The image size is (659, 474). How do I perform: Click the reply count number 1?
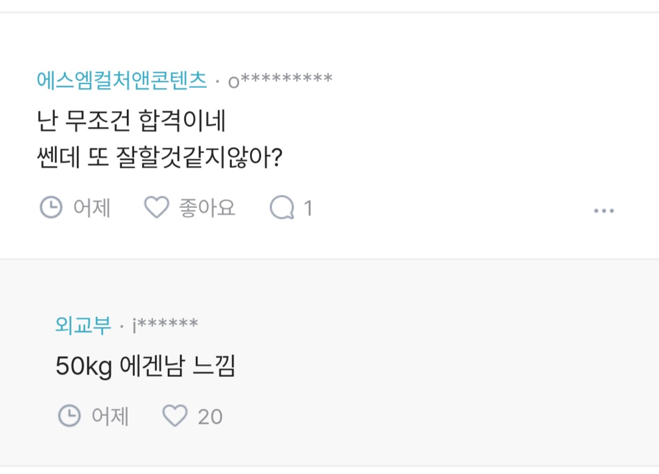click(x=308, y=209)
